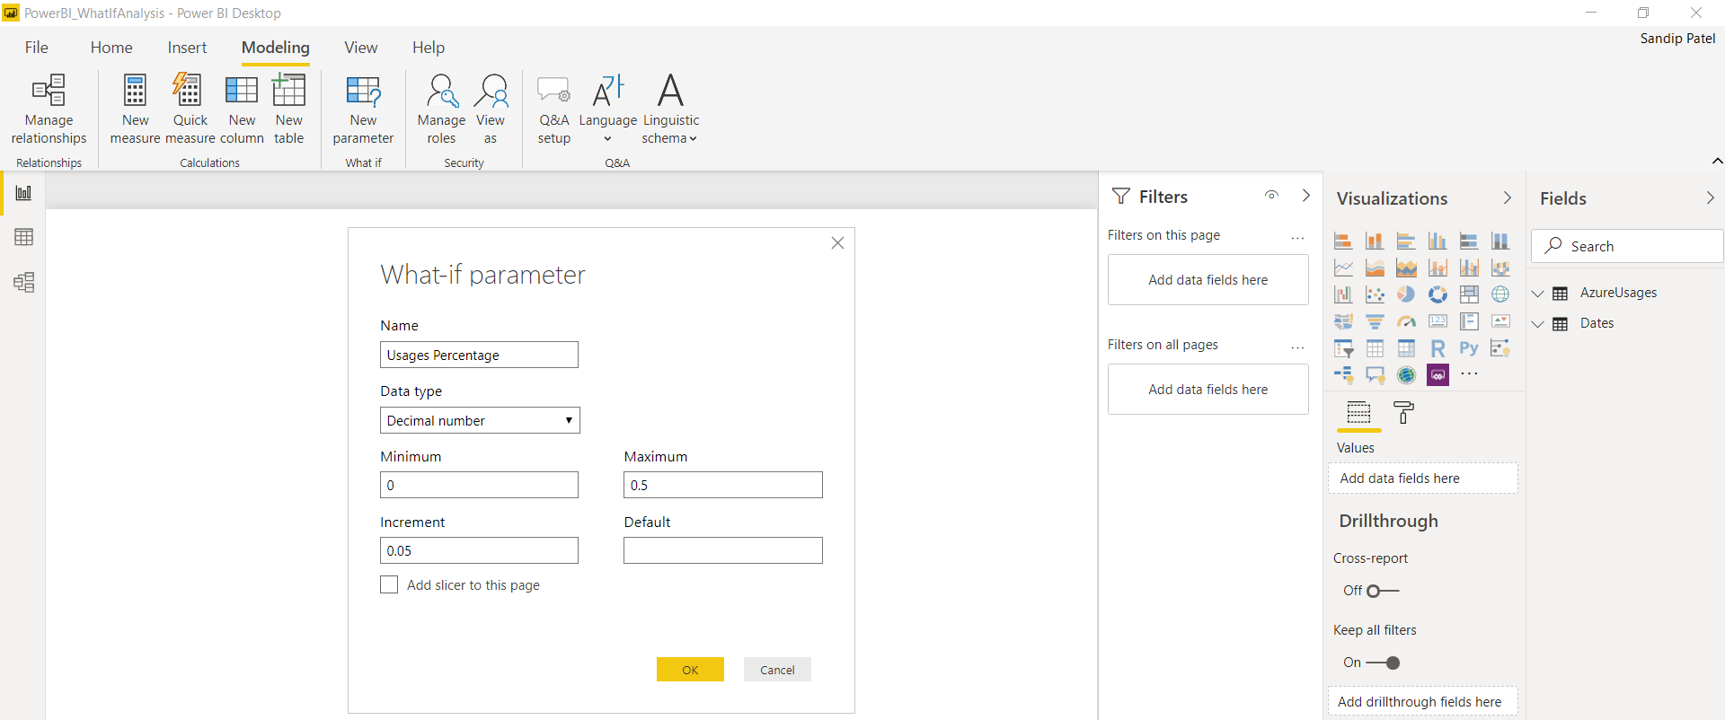The height and width of the screenshot is (720, 1725).
Task: Open the Language dropdown
Action: click(607, 110)
